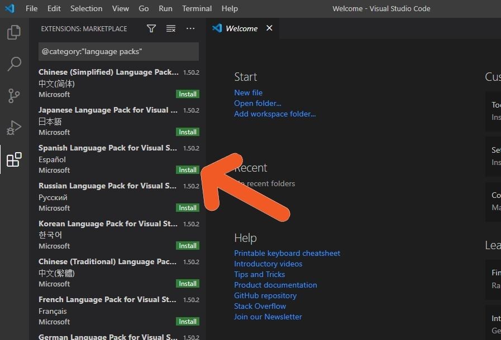Screen dimensions: 501x340
Task: Select Japanese Language Pack entry title
Action: coord(108,110)
